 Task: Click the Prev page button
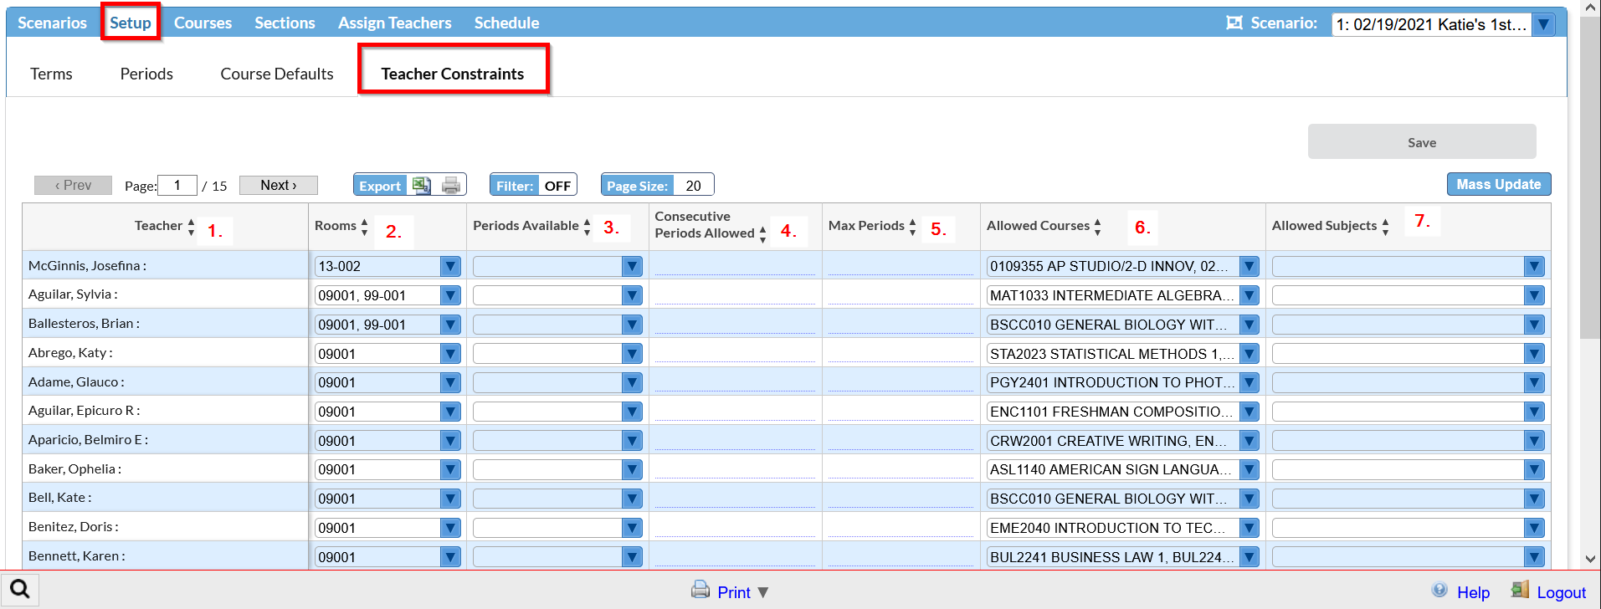pos(73,185)
